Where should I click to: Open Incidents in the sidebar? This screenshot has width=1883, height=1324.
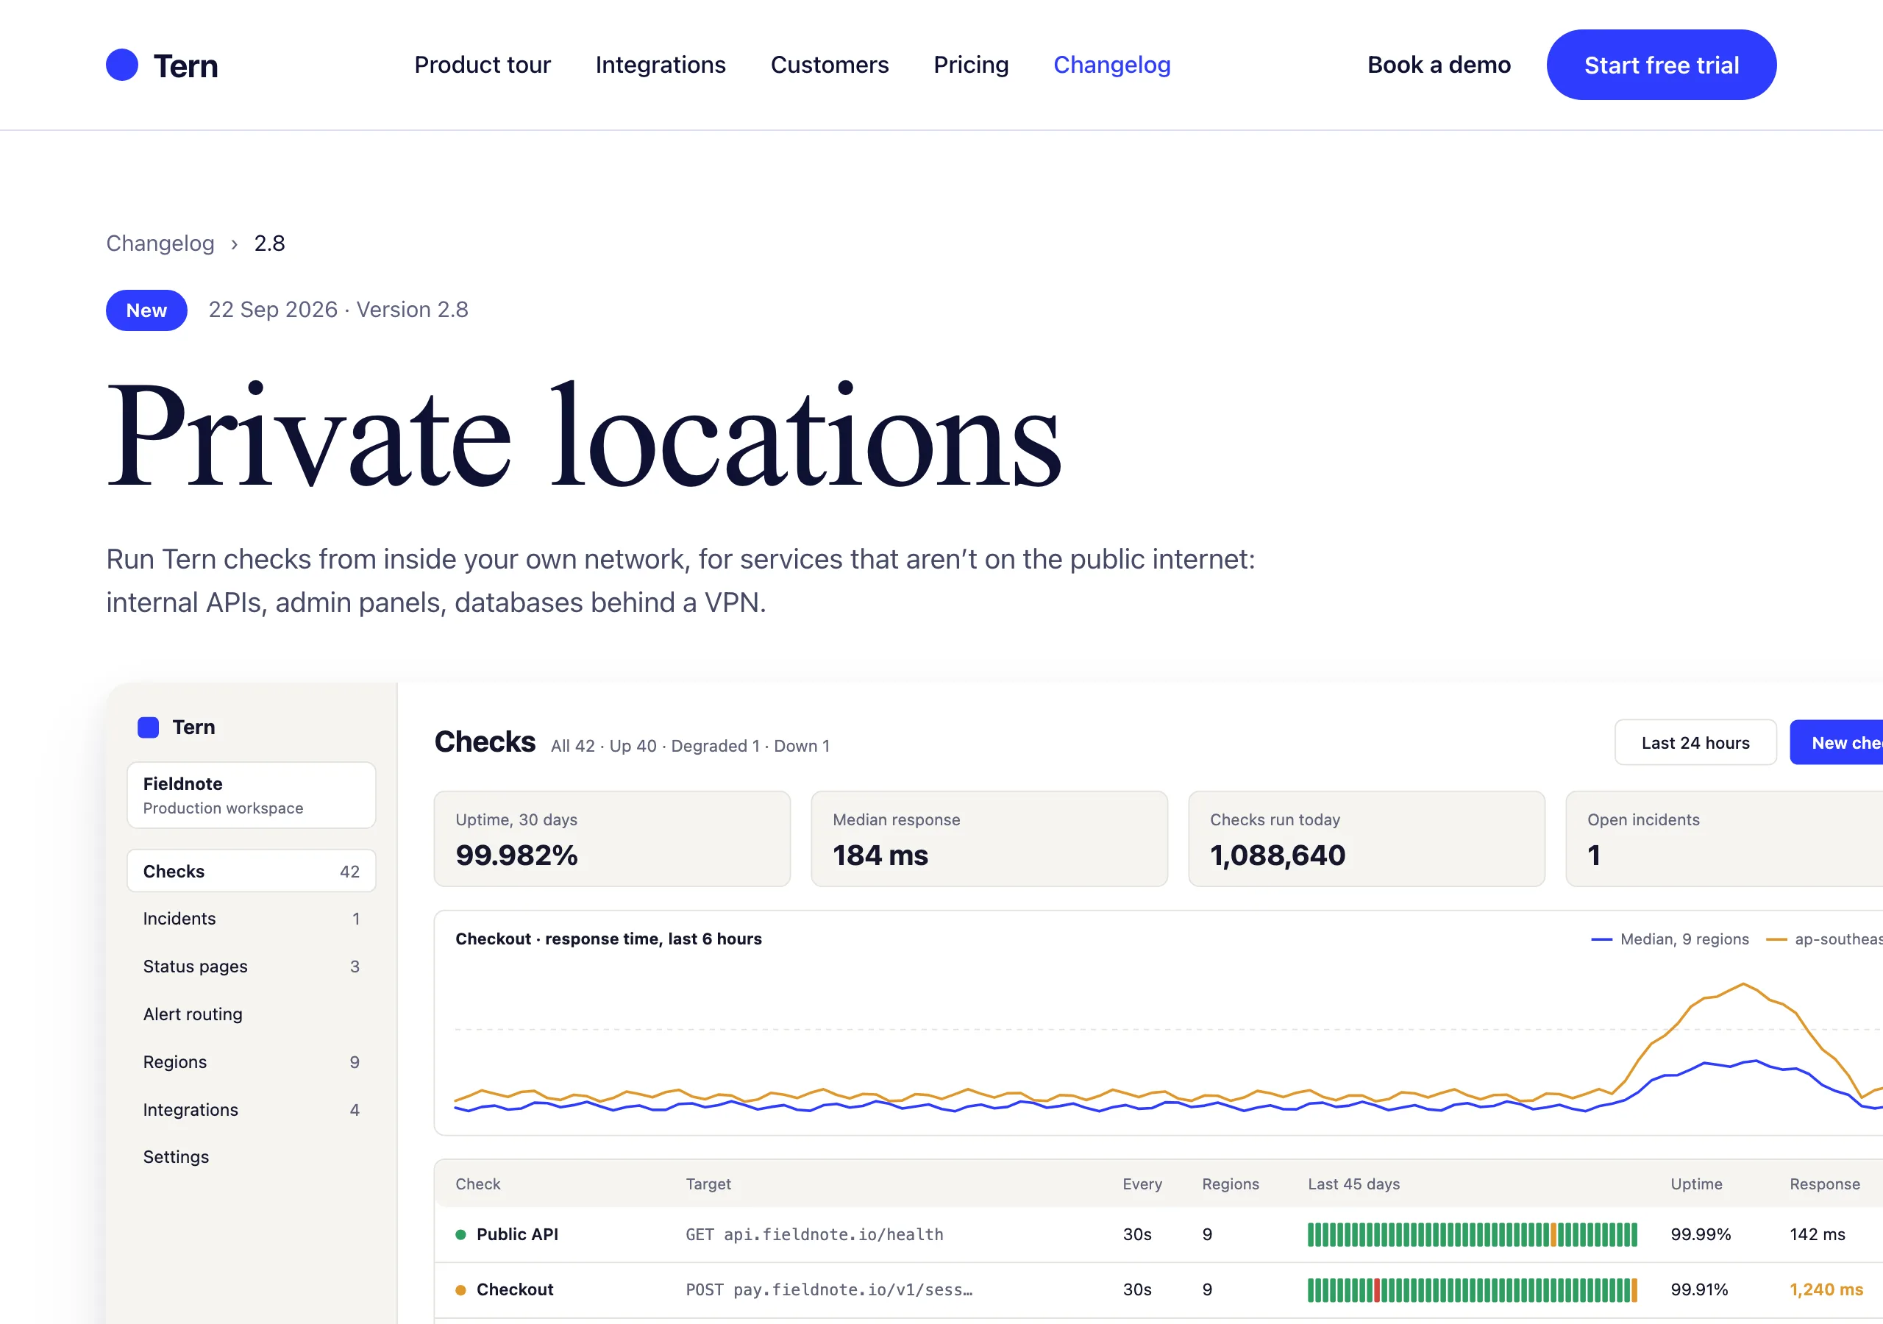point(251,919)
